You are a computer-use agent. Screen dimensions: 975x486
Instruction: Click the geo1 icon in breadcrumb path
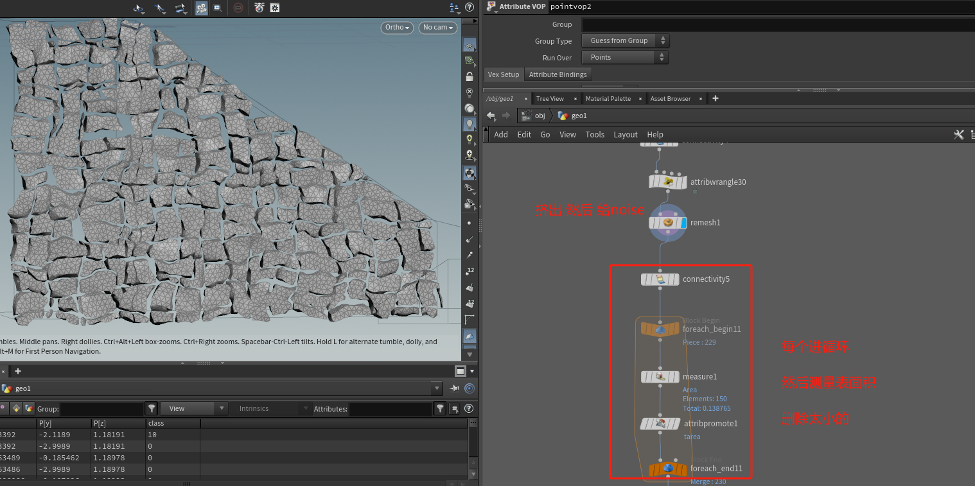(x=563, y=116)
